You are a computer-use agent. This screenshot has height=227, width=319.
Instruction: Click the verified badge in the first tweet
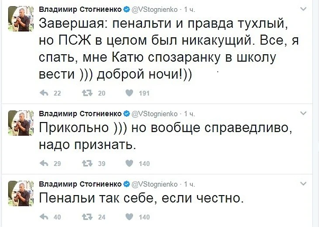point(126,9)
